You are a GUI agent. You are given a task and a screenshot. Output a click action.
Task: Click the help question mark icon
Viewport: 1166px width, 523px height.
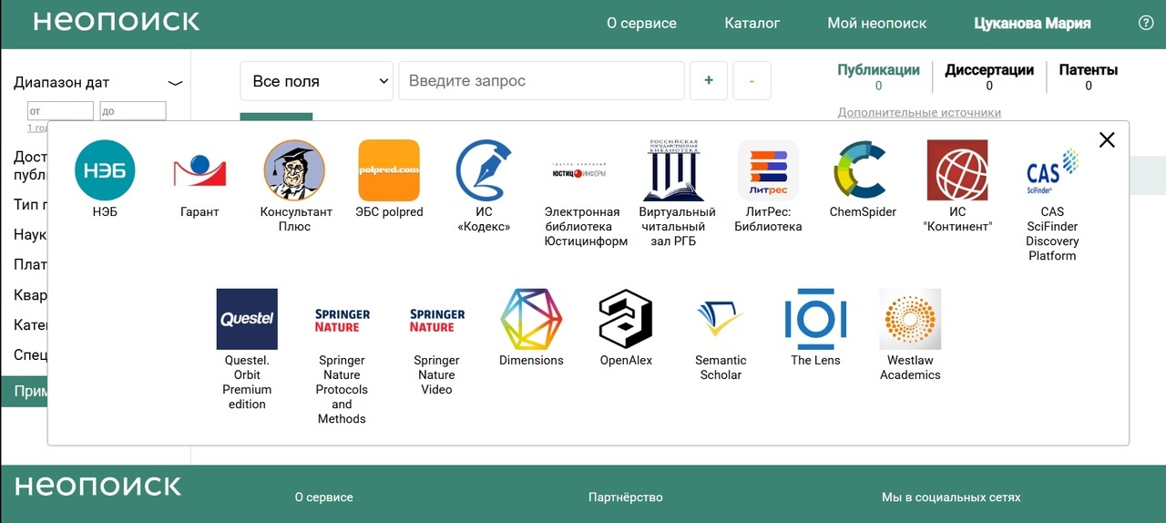[x=1146, y=23]
